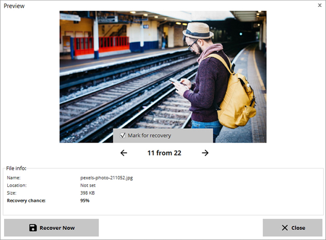Uncheck the Mark for recovery checkbox
Screen dimensions: 326x240
point(122,135)
